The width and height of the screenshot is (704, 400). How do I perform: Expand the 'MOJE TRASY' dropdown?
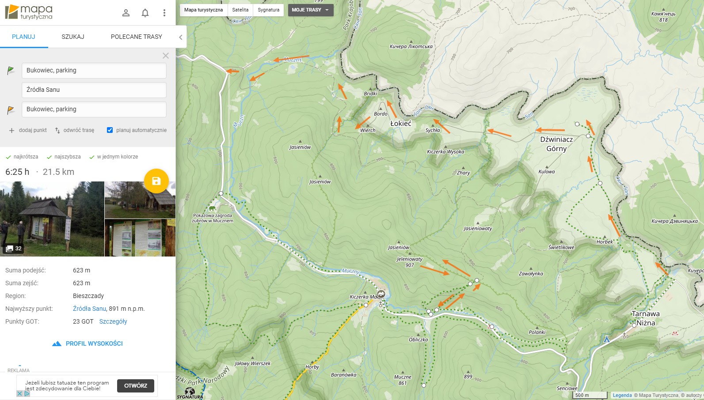pyautogui.click(x=310, y=10)
